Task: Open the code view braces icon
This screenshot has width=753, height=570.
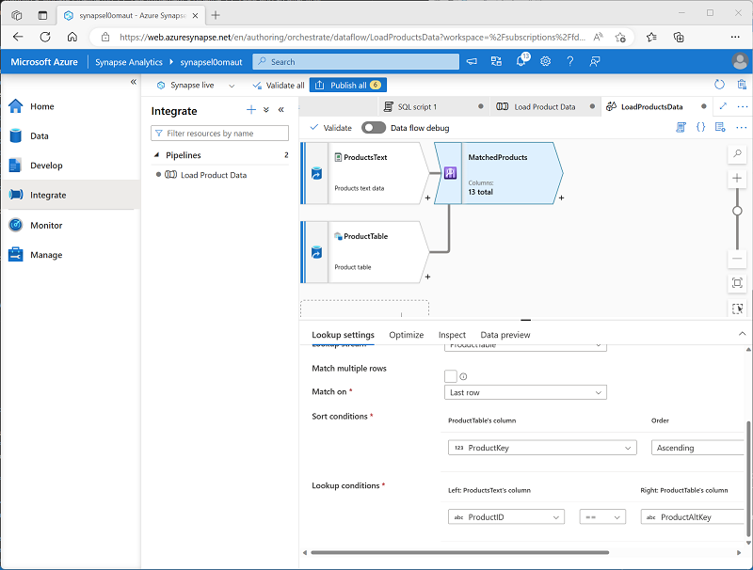Action: click(x=700, y=127)
